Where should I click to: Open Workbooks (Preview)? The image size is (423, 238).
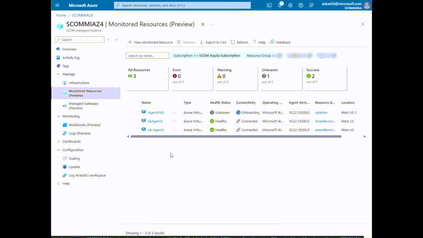pos(84,125)
